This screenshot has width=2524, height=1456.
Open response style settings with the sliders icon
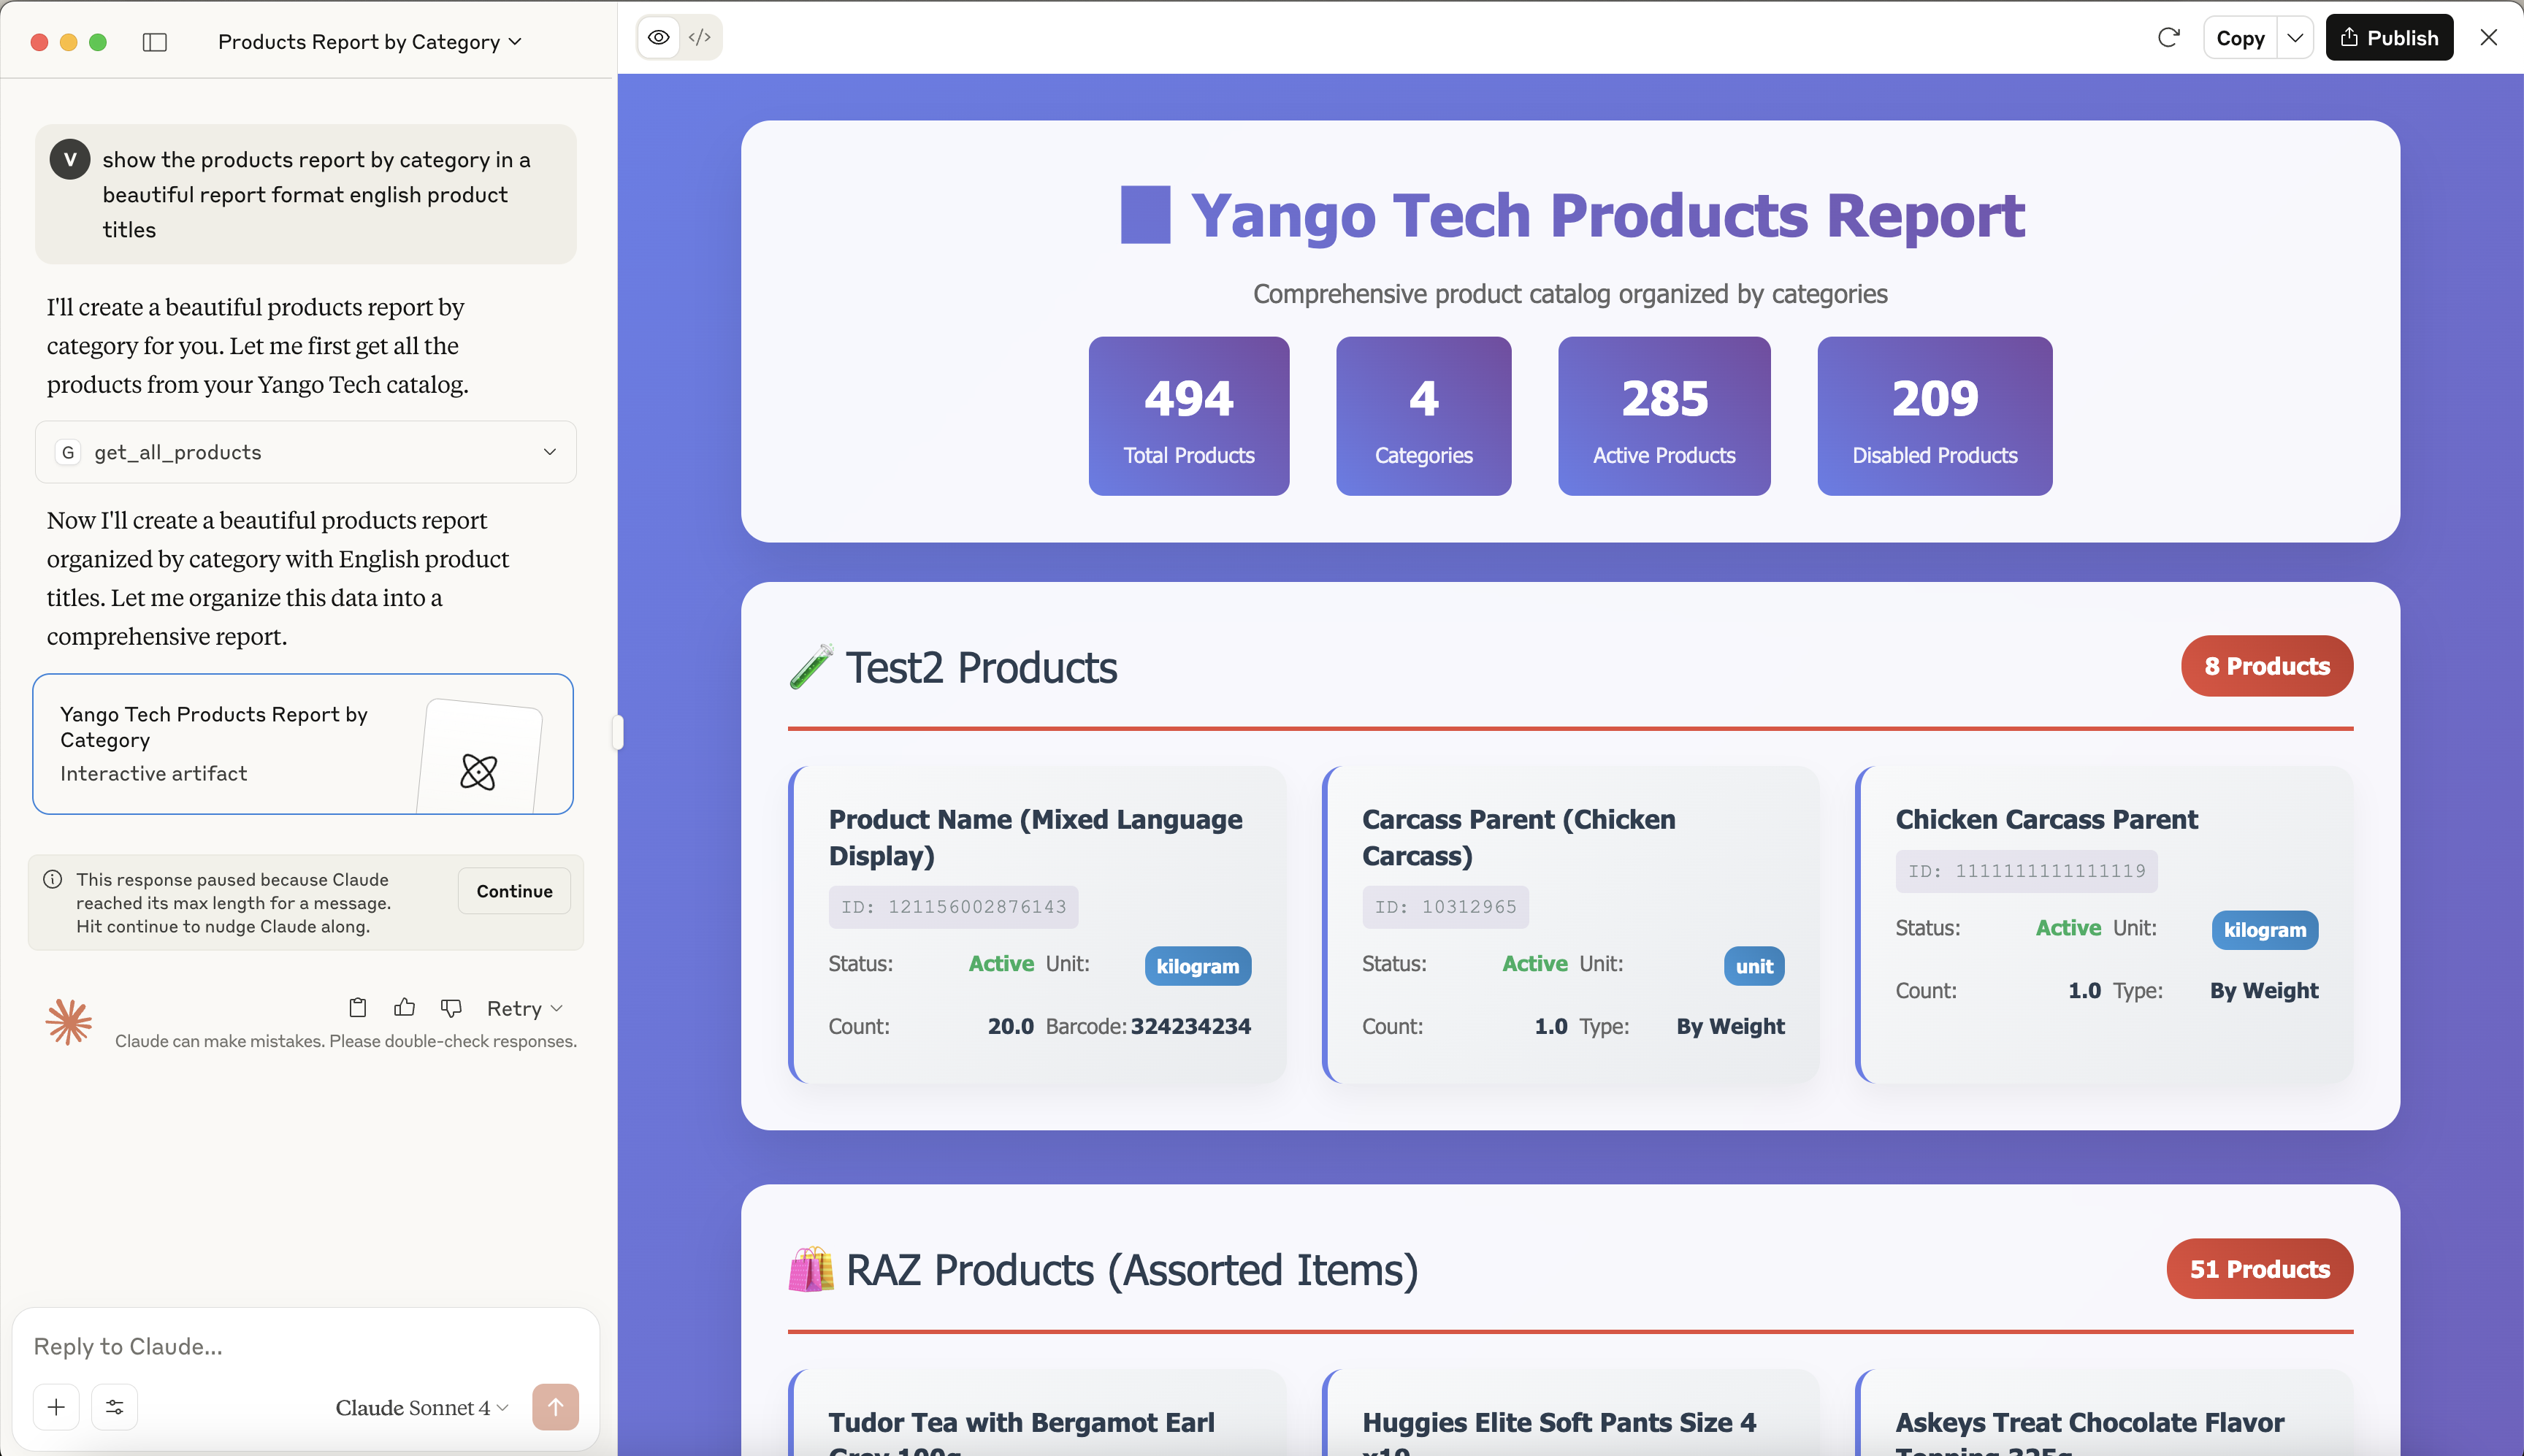coord(114,1406)
